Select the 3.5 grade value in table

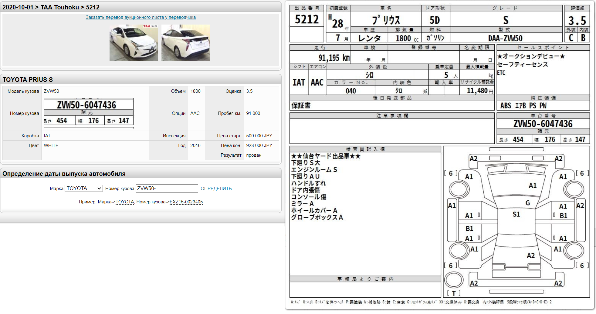coord(249,91)
